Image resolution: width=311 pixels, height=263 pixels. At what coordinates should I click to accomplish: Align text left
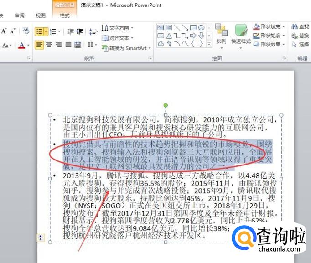click(39, 45)
